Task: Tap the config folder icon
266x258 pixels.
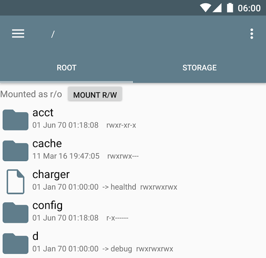Action: point(15,213)
